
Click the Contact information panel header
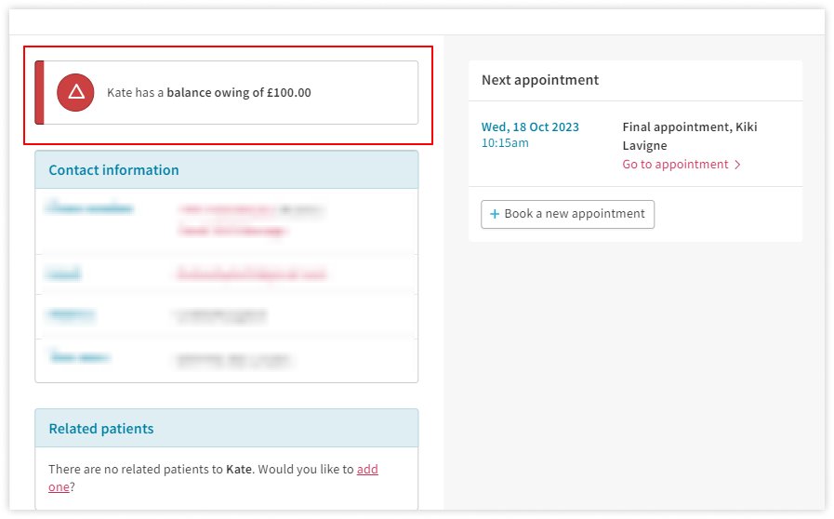pyautogui.click(x=113, y=170)
